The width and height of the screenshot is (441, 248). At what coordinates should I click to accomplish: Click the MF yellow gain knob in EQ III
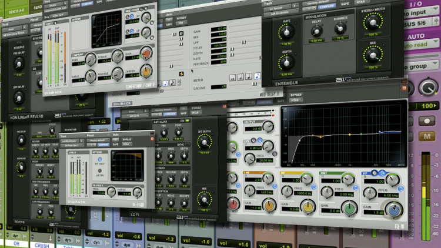pyautogui.click(x=308, y=207)
